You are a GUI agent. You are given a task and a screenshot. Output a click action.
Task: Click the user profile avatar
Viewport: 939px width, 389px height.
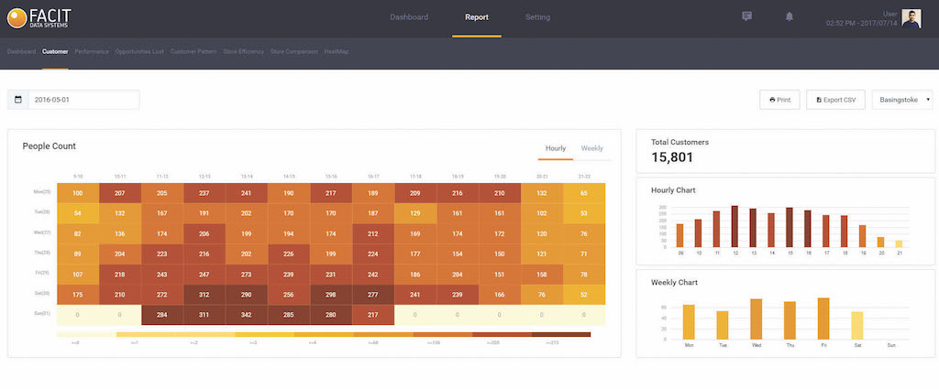pyautogui.click(x=911, y=18)
